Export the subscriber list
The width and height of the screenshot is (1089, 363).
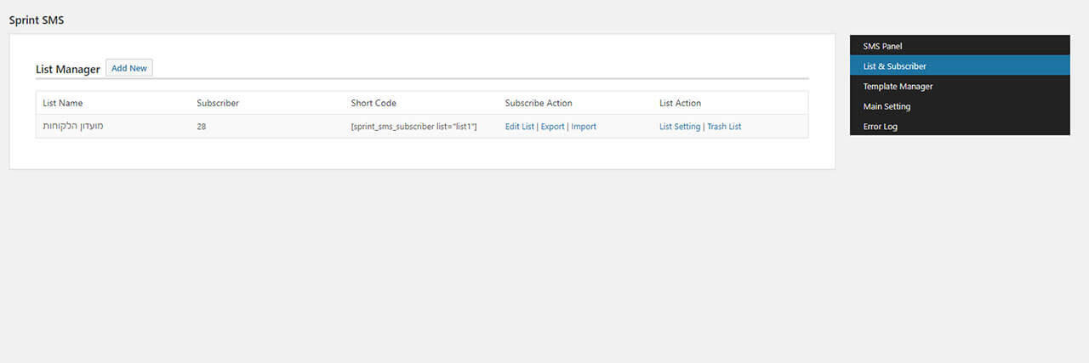click(552, 127)
